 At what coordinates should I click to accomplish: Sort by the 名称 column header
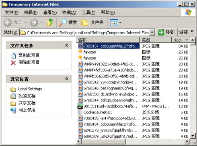108,40
